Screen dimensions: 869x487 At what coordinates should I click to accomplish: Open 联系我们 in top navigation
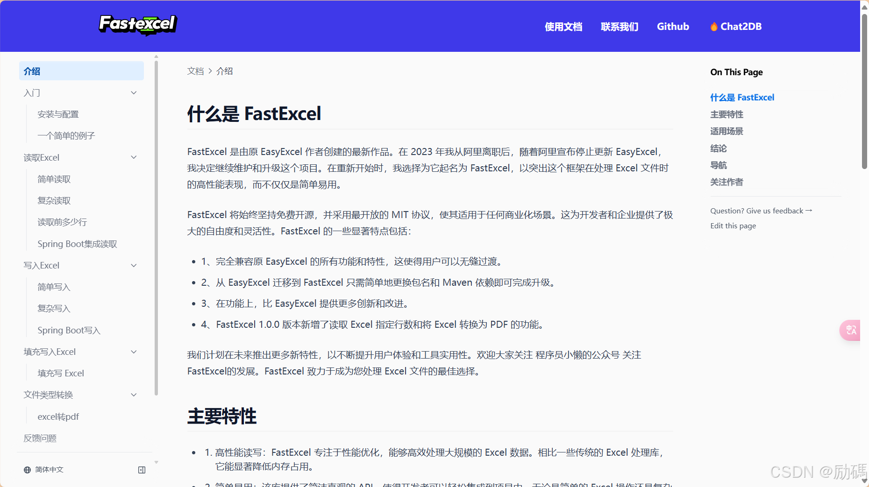620,27
